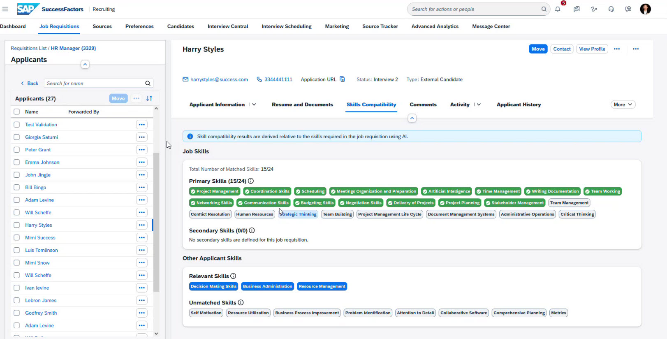
Task: Expand the More dropdown
Action: (623, 104)
